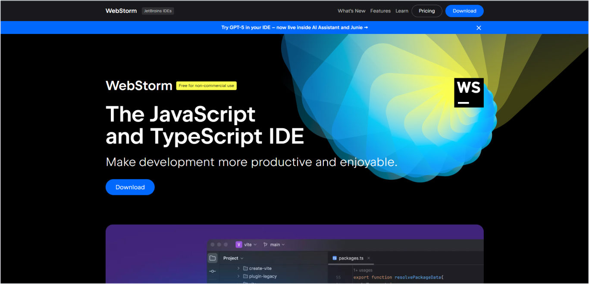The image size is (589, 284).
Task: Open the Features menu item
Action: point(380,11)
